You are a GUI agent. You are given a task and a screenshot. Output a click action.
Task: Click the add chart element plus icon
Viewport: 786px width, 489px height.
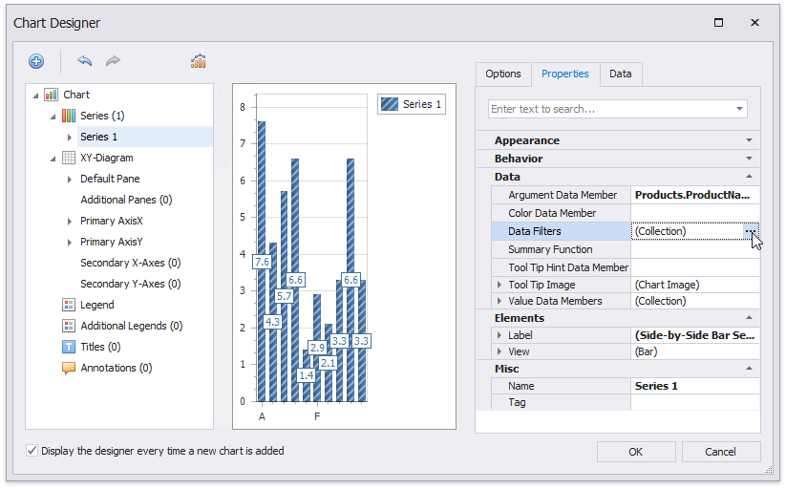[x=36, y=61]
